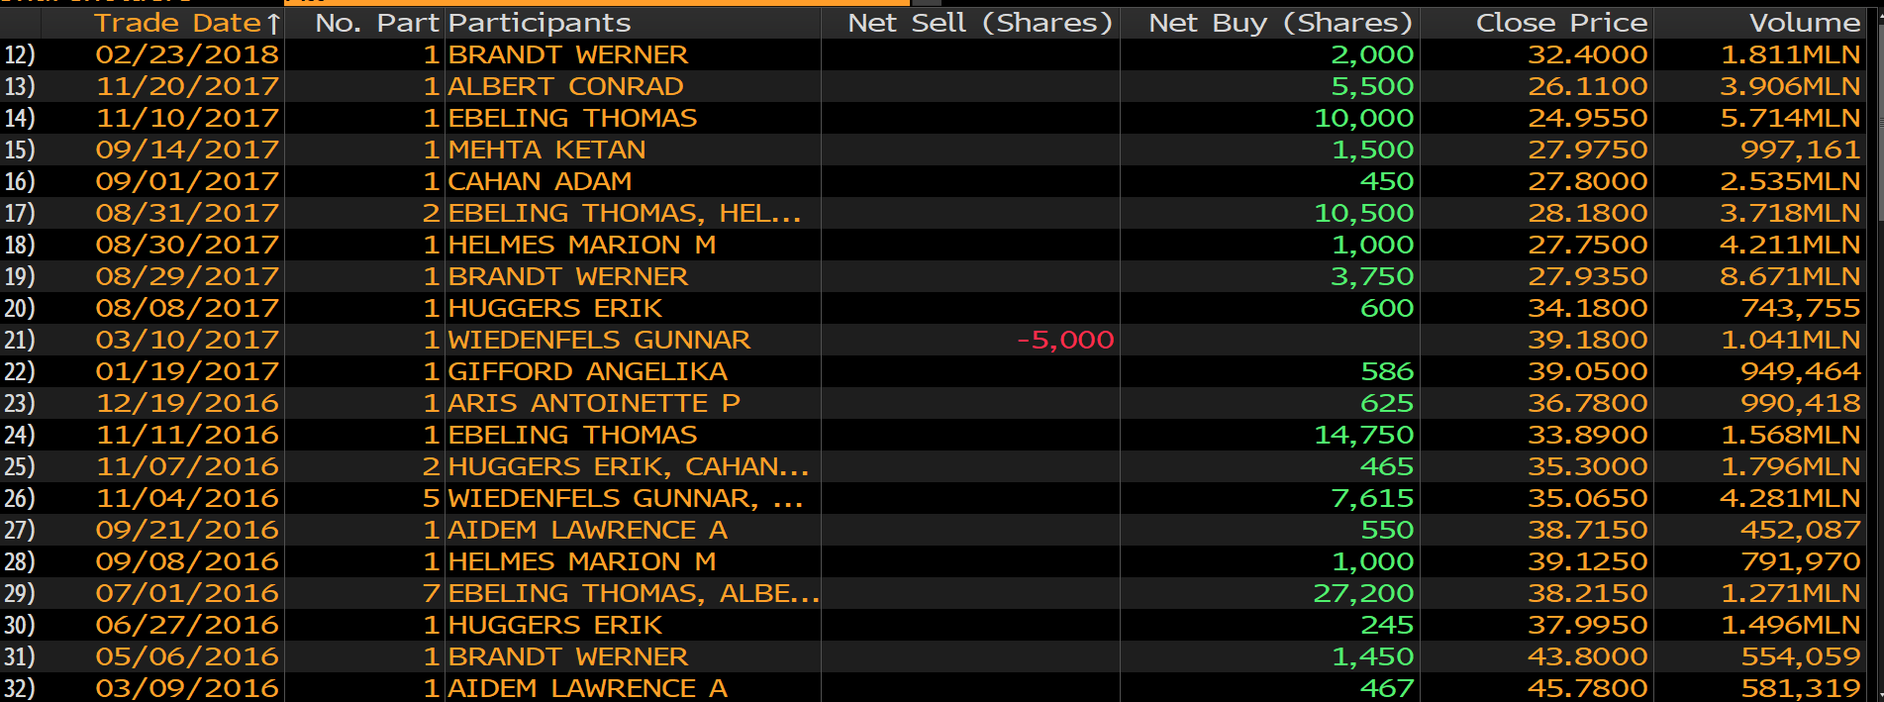Click the Close Price column header
Viewport: 1884px width, 702px height.
[x=1560, y=23]
